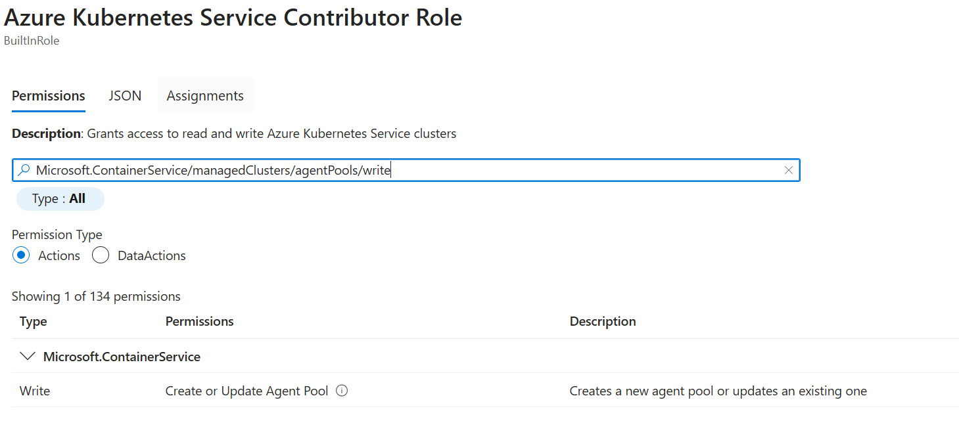
Task: Click the Permissions column header
Action: [x=200, y=321]
